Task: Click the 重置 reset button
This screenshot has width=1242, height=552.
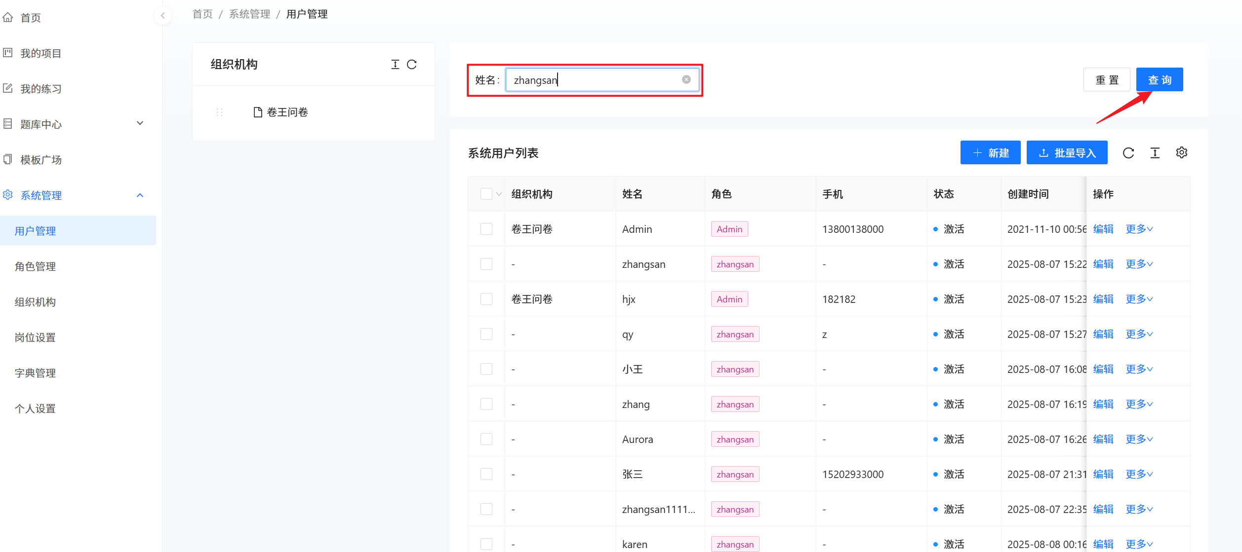Action: point(1107,79)
